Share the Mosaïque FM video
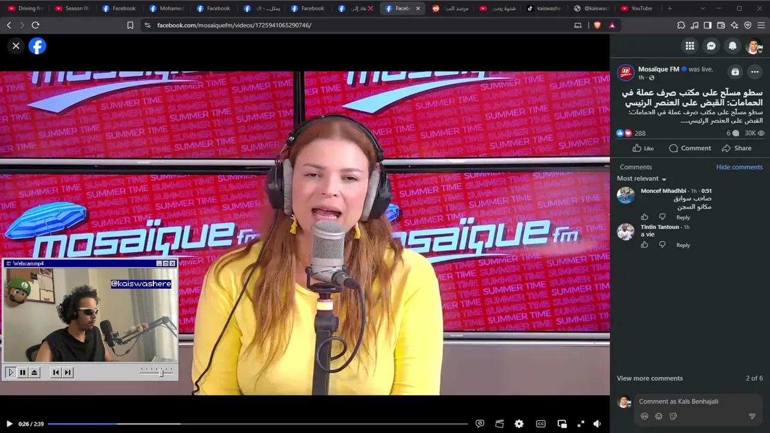 pos(737,148)
